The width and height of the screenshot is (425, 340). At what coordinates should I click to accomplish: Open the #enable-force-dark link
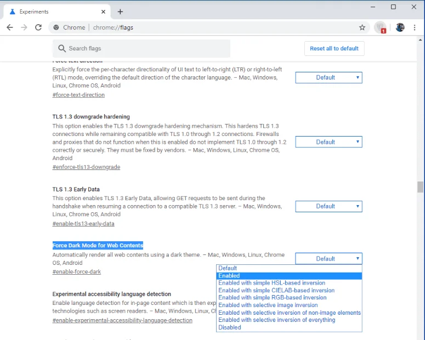[76, 271]
